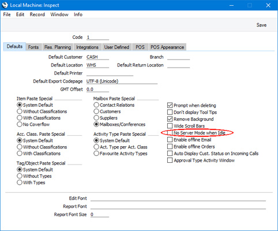This screenshot has width=278, height=231.
Task: Open the Record menu
Action: click(37, 14)
